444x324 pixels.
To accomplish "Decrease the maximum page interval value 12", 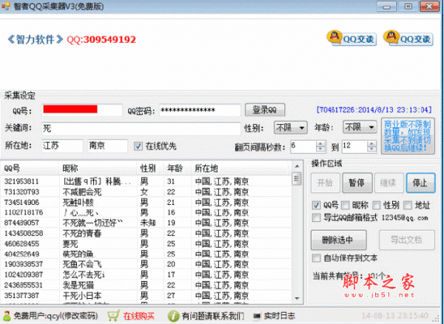I will pos(371,149).
